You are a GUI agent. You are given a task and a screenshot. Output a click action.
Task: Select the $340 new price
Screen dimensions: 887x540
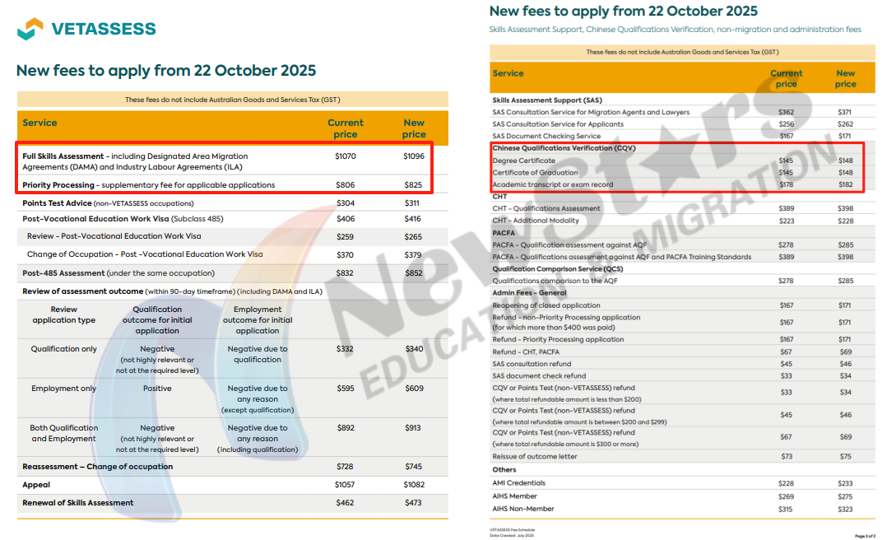coord(414,349)
